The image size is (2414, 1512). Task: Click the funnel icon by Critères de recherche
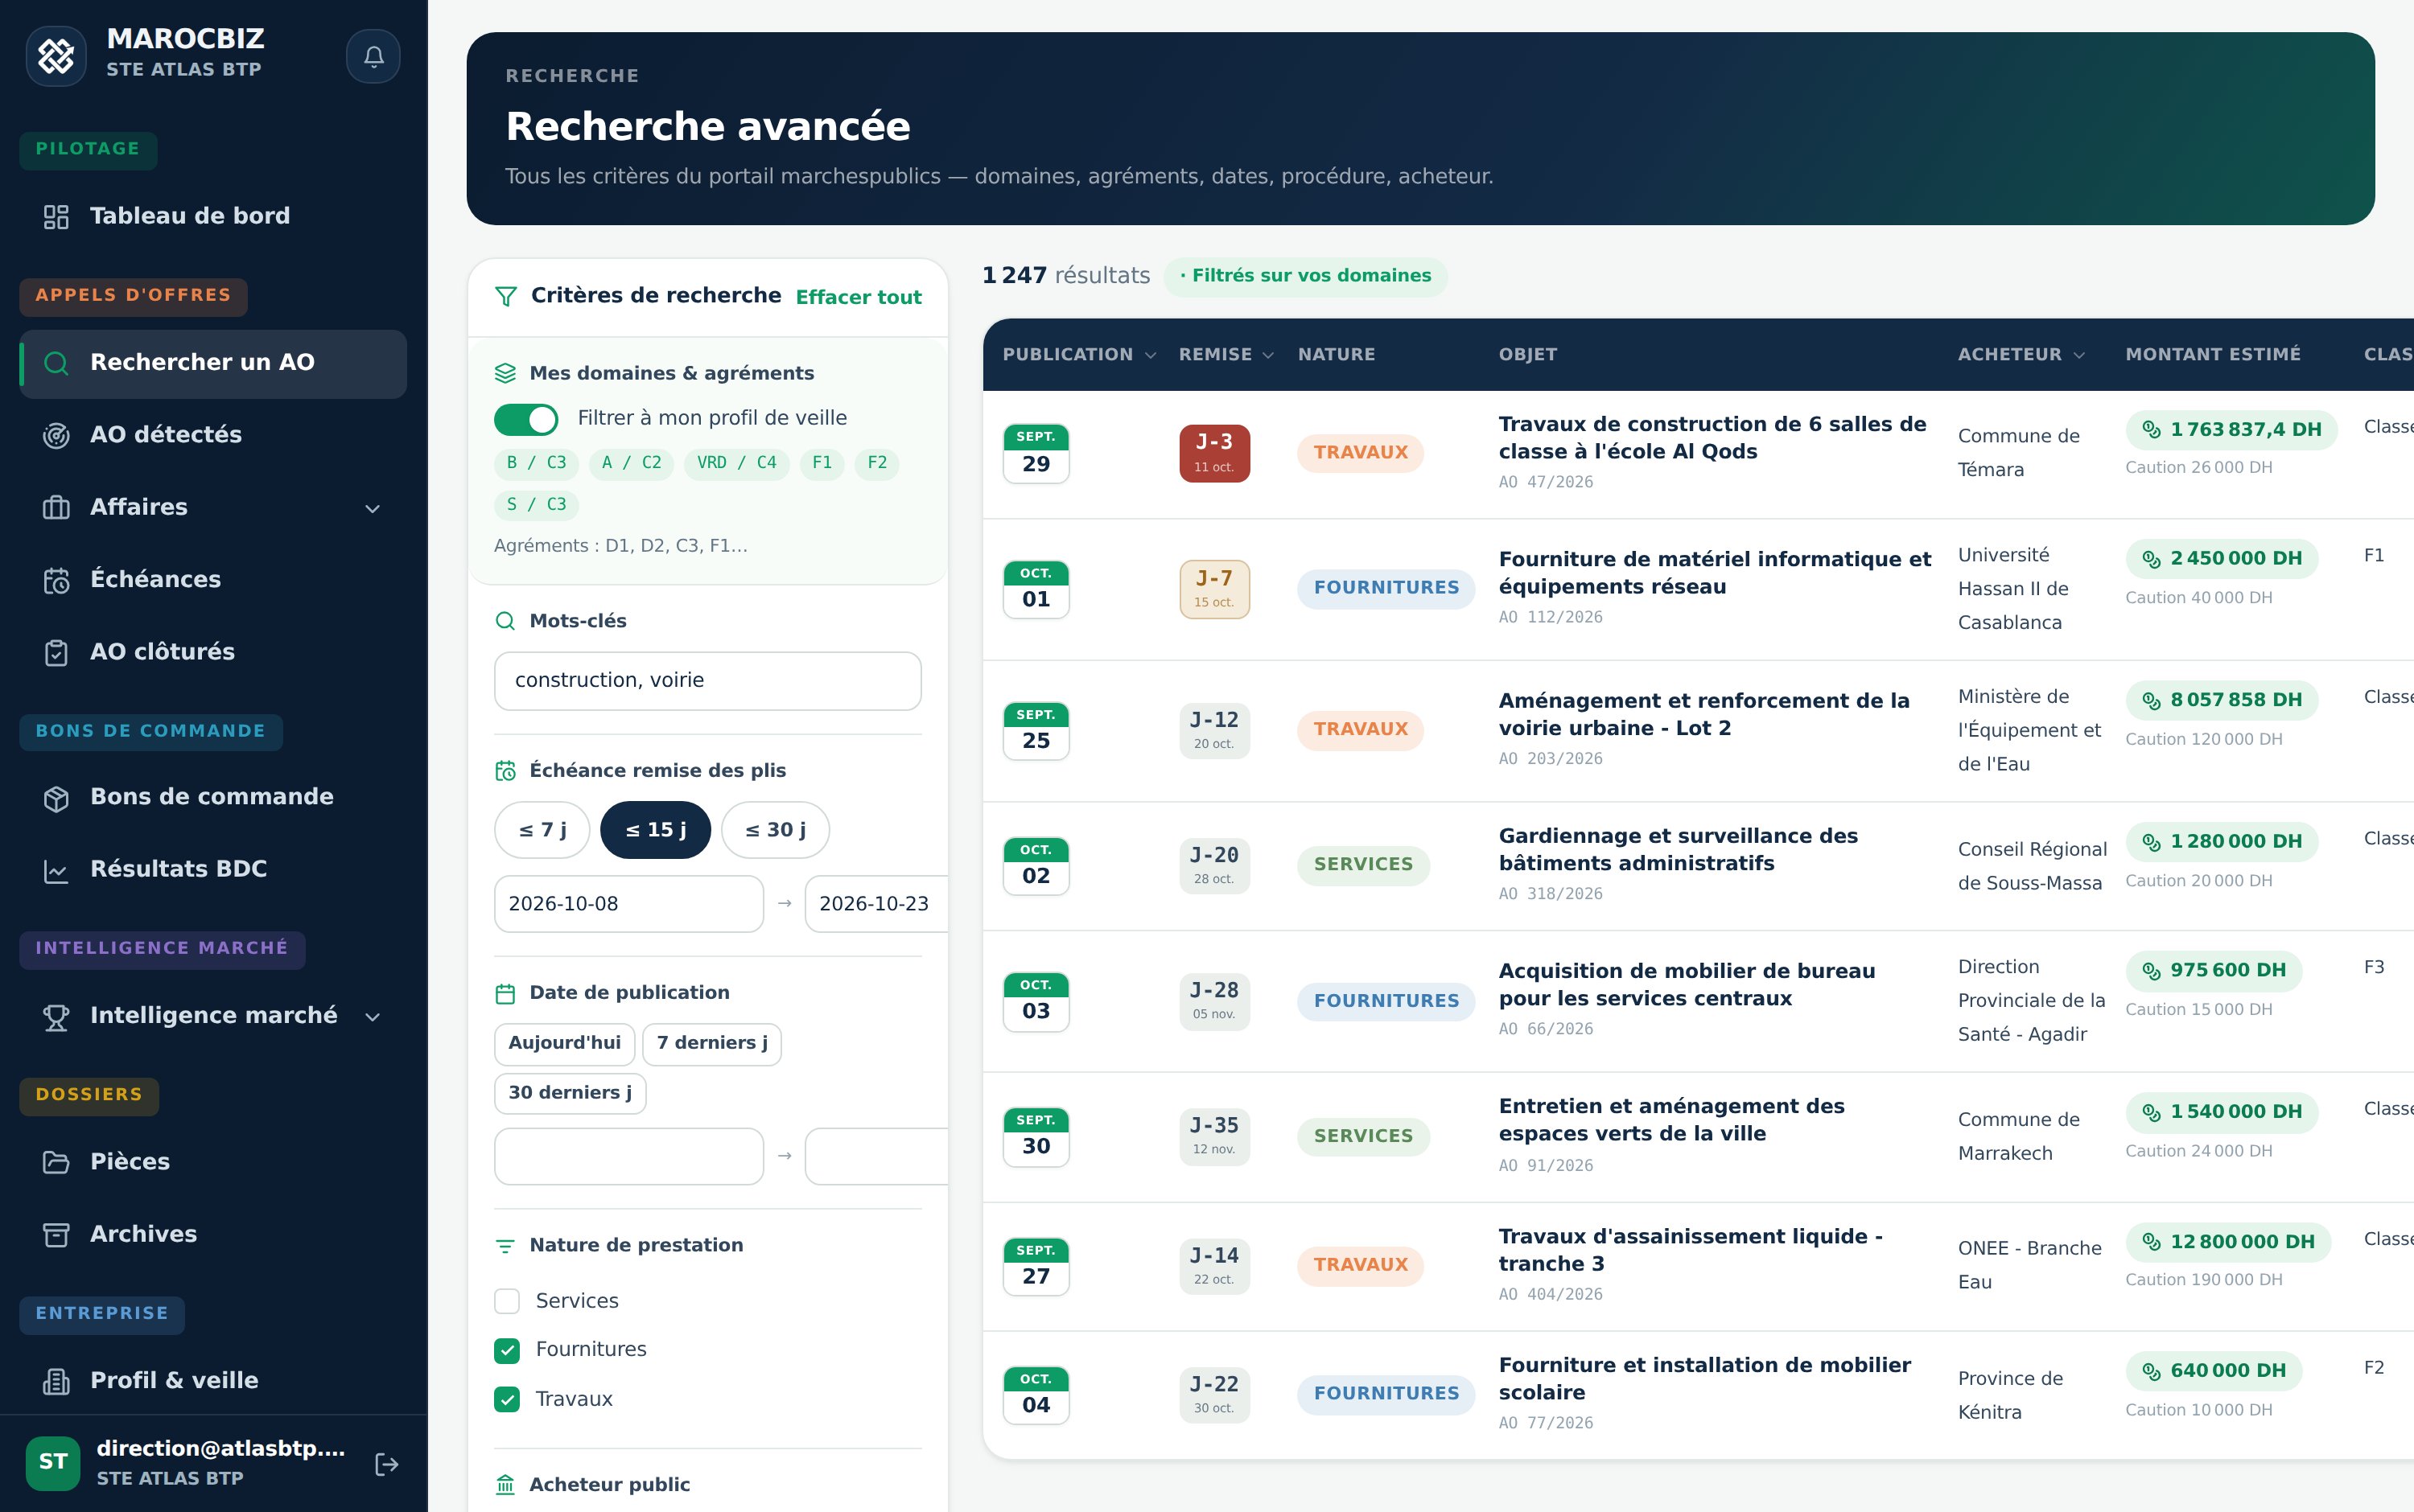[x=506, y=296]
